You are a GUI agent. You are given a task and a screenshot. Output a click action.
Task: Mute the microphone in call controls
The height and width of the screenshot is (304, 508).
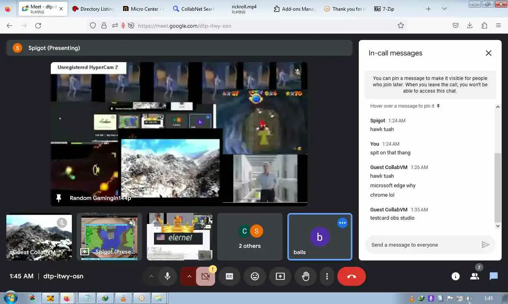pos(167,276)
